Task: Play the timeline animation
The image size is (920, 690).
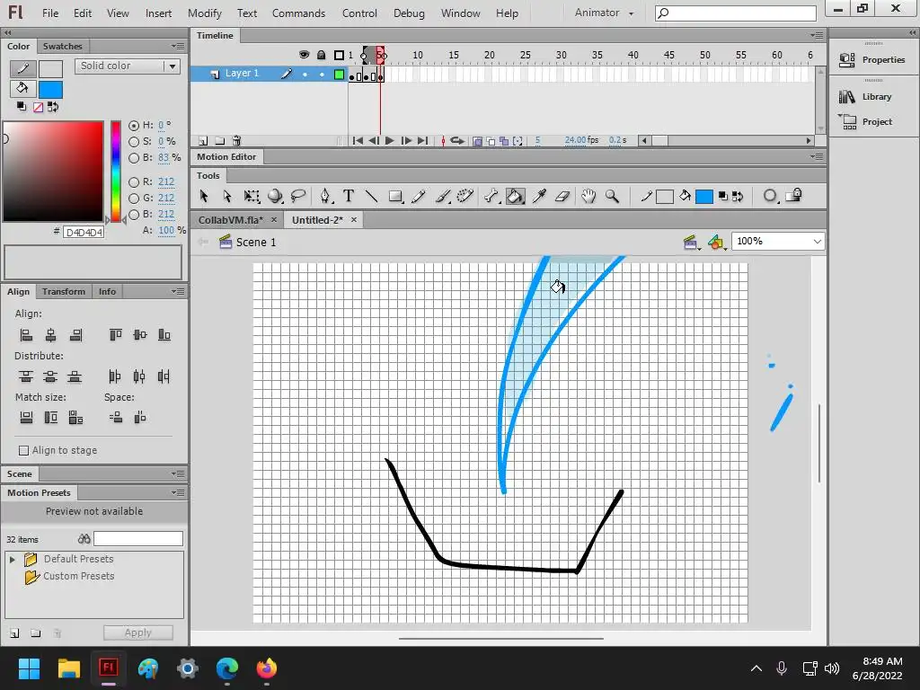Action: coord(390,141)
